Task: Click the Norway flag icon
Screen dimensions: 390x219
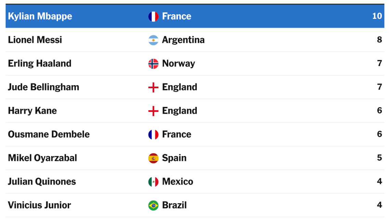Action: [153, 64]
